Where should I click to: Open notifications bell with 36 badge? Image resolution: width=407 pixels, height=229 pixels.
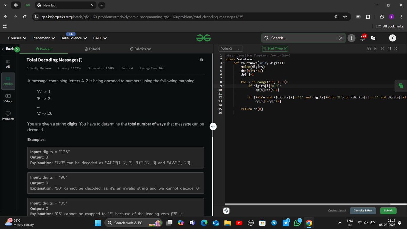pyautogui.click(x=362, y=38)
